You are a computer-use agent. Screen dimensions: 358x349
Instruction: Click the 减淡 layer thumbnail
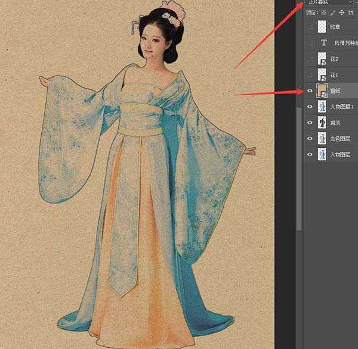click(323, 123)
